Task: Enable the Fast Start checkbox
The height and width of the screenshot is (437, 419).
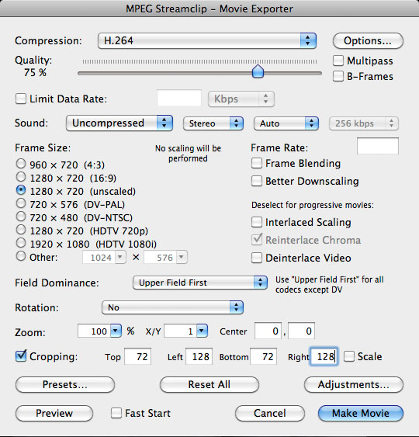Action: [x=116, y=413]
